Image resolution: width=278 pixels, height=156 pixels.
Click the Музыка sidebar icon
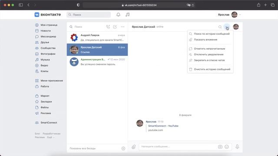pyautogui.click(x=36, y=60)
